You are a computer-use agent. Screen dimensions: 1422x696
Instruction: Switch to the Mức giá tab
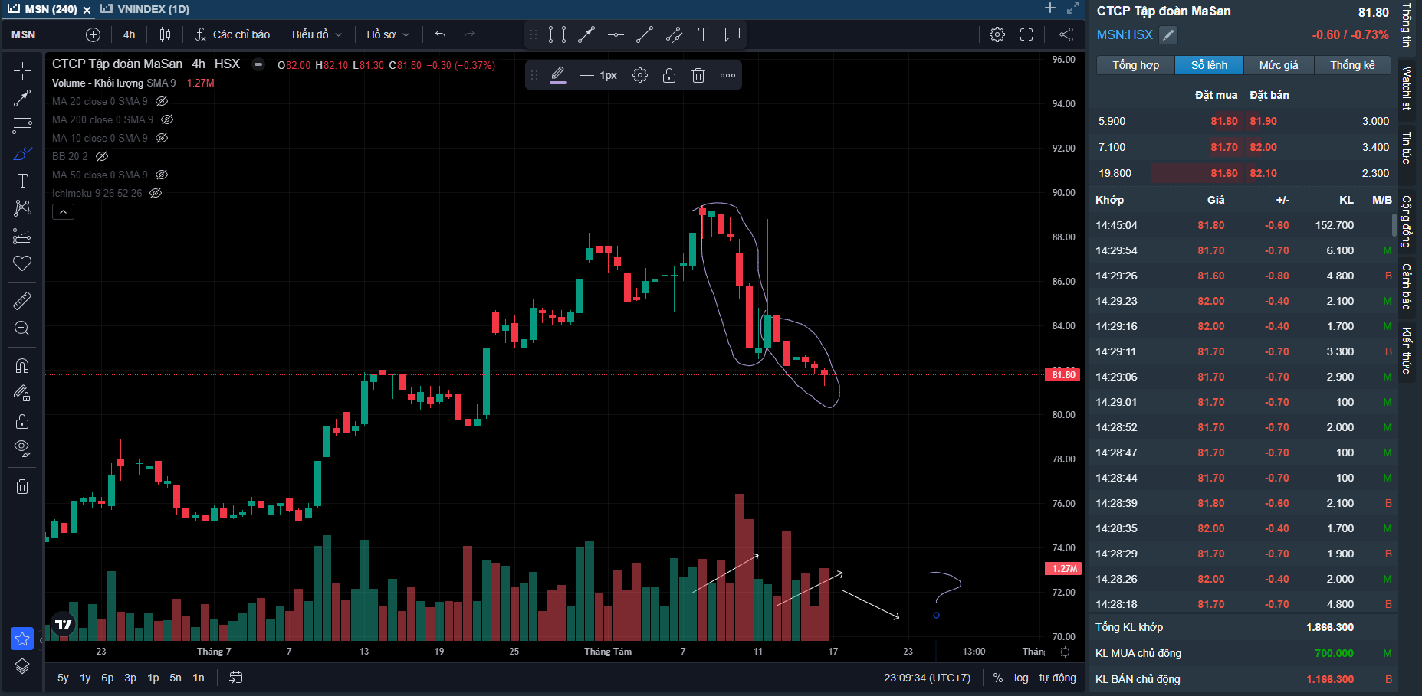1279,65
